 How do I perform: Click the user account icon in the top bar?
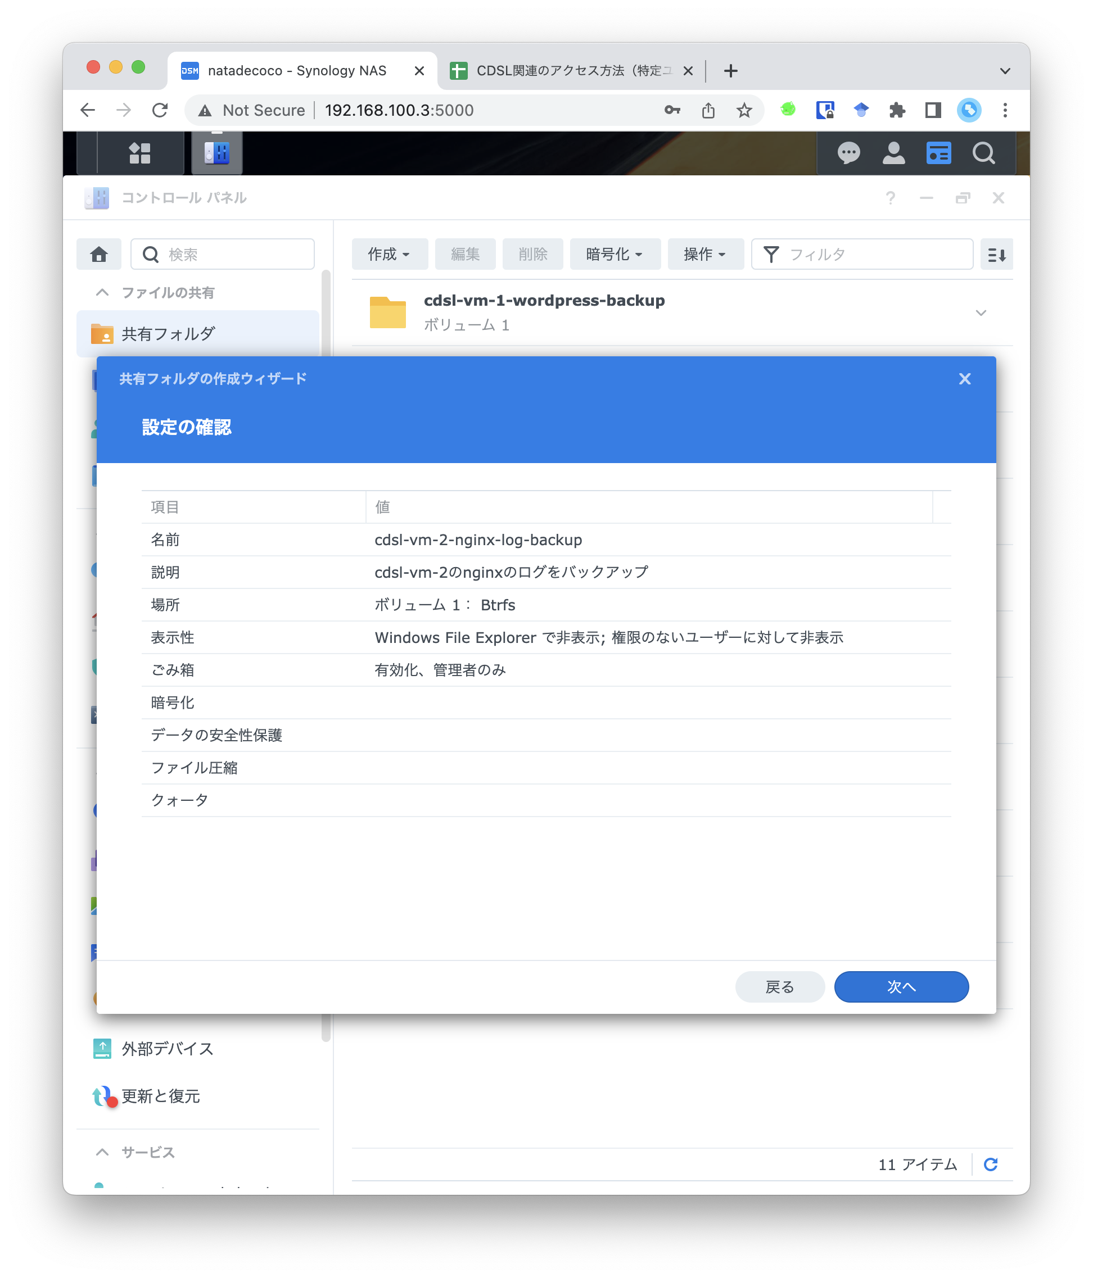pos(893,153)
